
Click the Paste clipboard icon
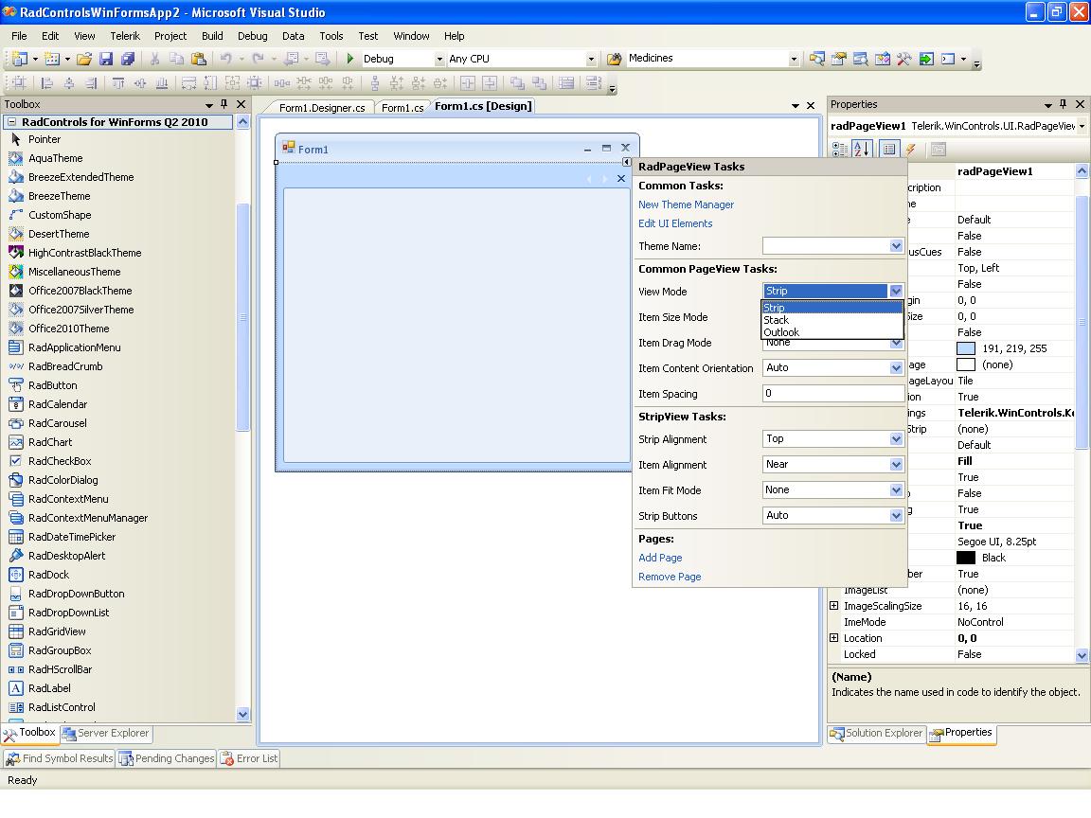tap(199, 59)
